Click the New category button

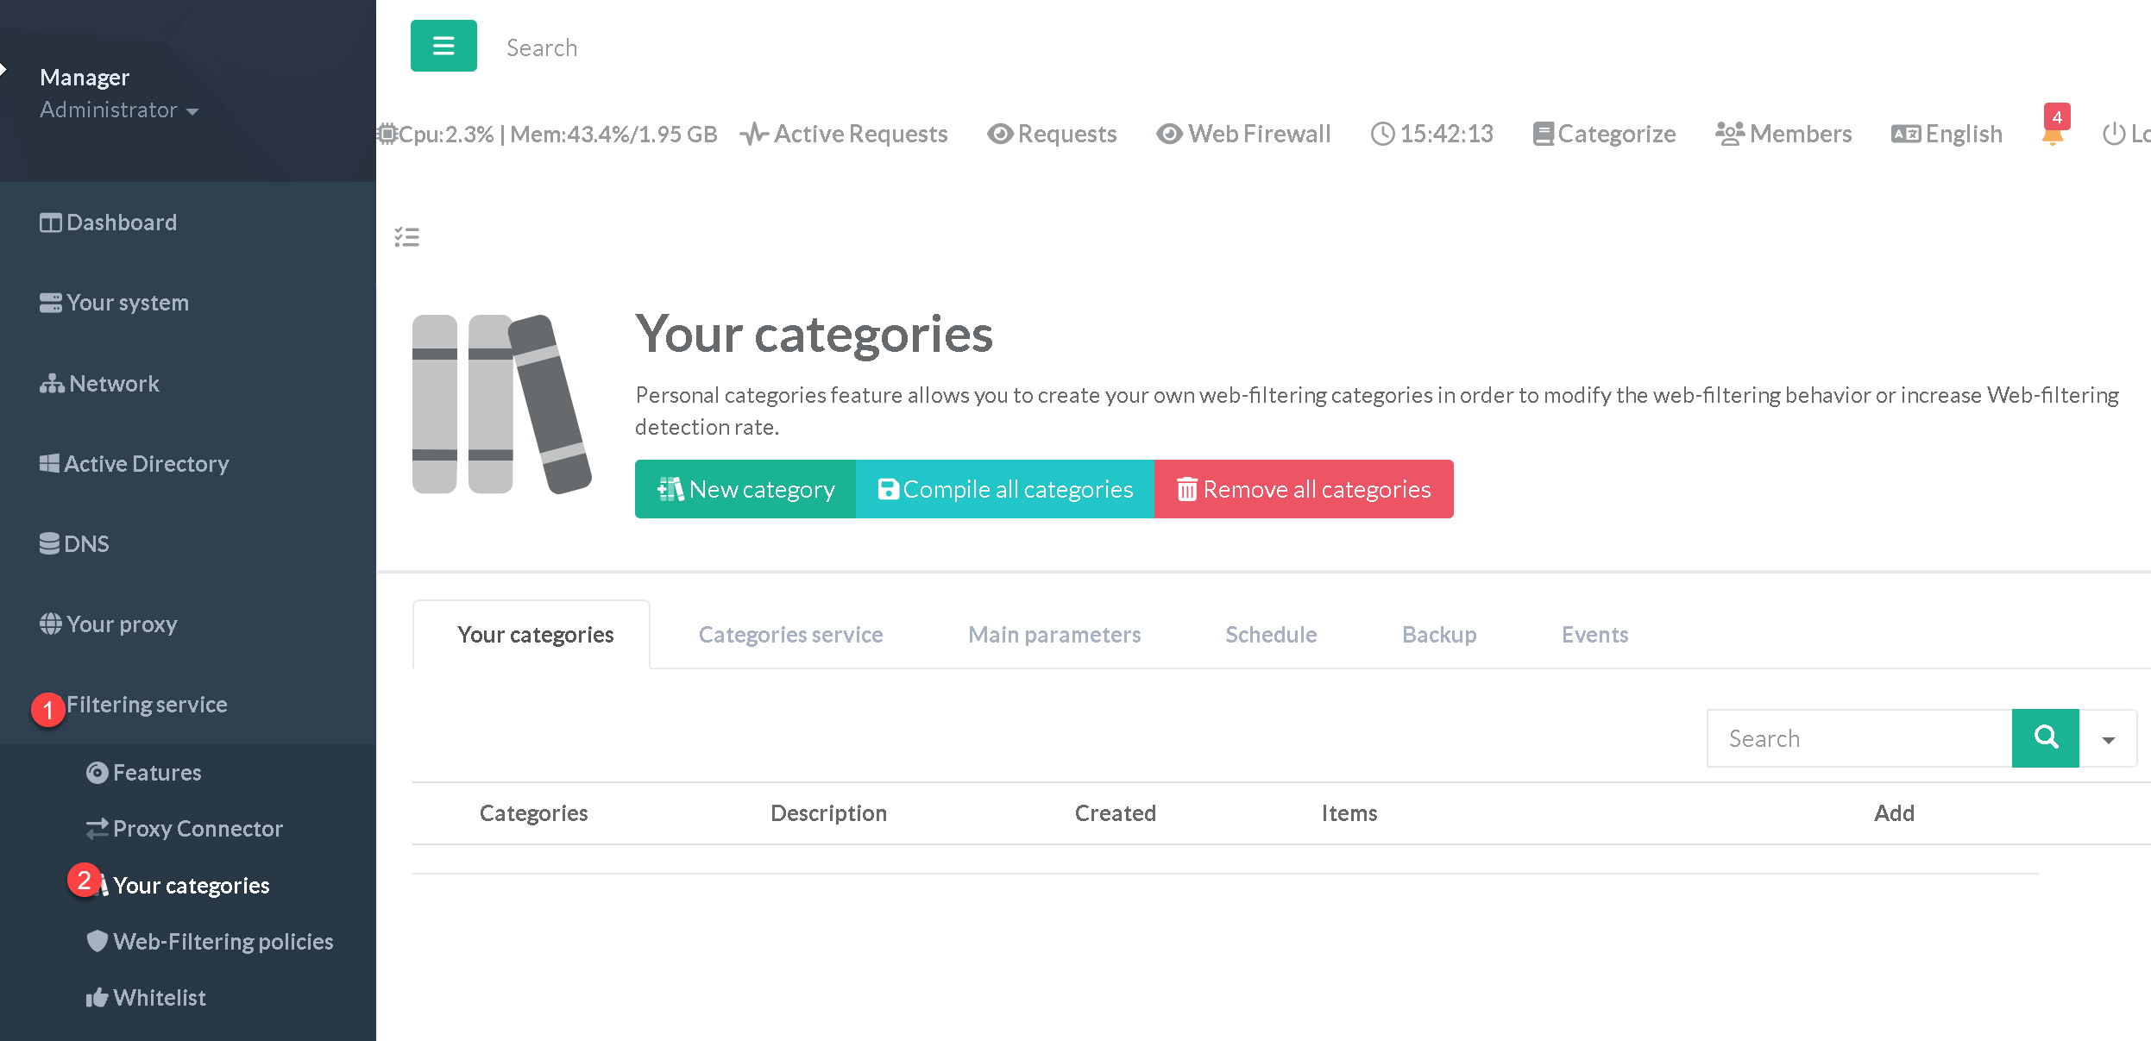[745, 489]
